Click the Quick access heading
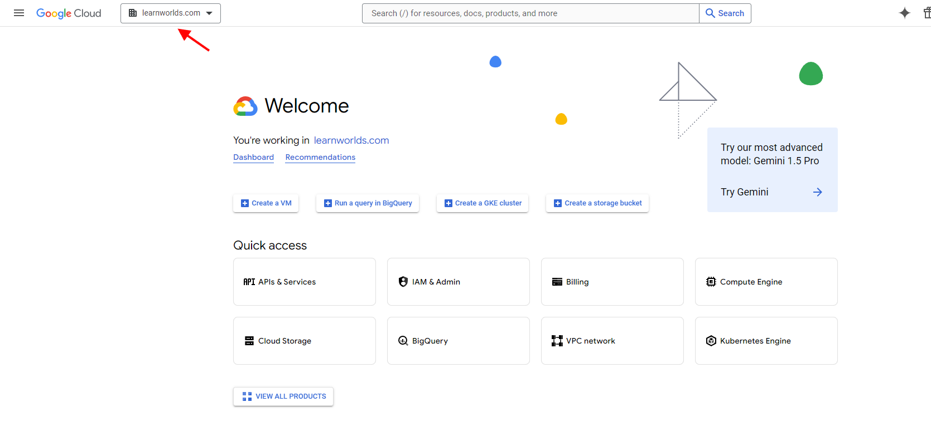Image resolution: width=931 pixels, height=441 pixels. click(270, 246)
